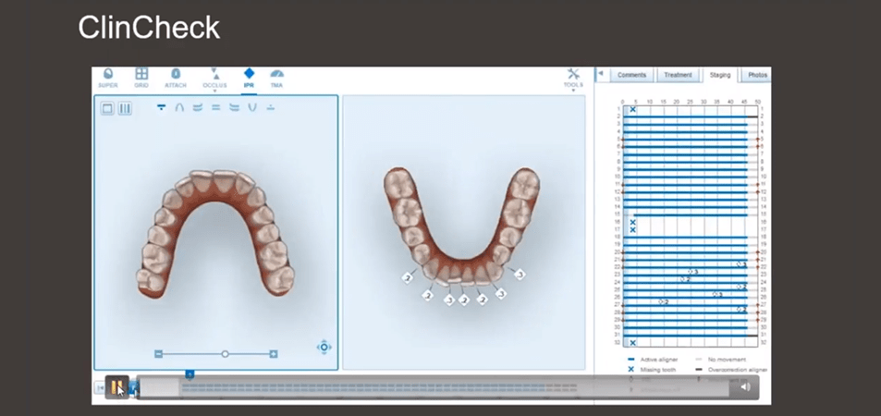
Task: Select the anterior front view icon
Action: [x=215, y=107]
